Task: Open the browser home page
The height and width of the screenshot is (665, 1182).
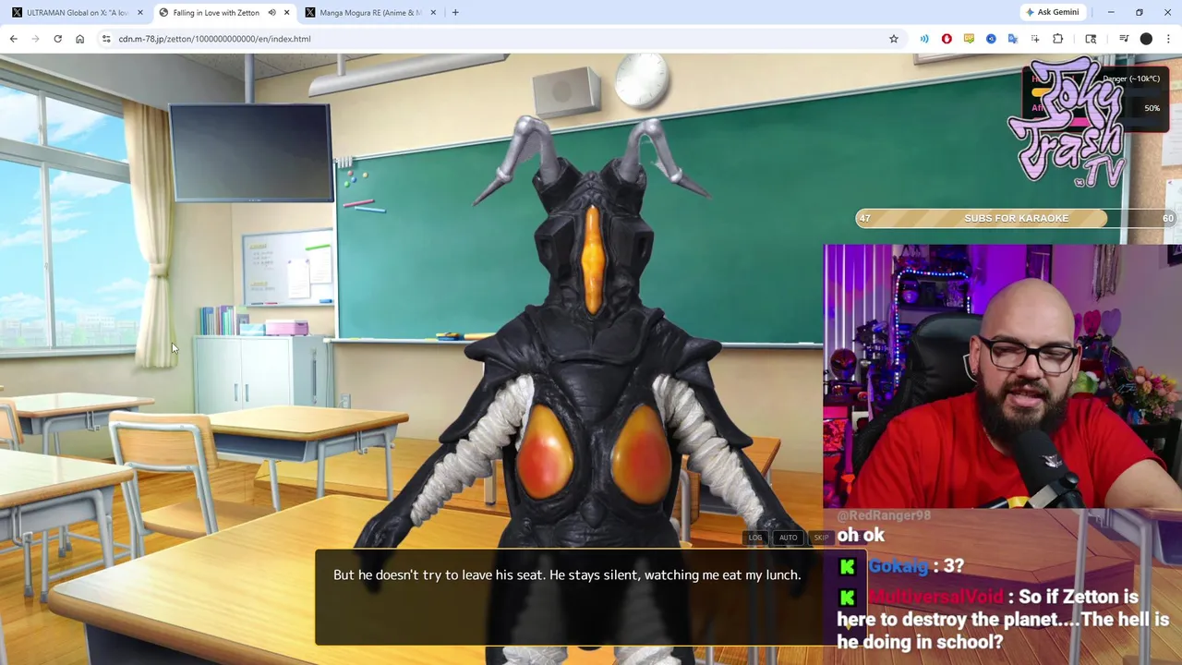Action: coord(79,39)
